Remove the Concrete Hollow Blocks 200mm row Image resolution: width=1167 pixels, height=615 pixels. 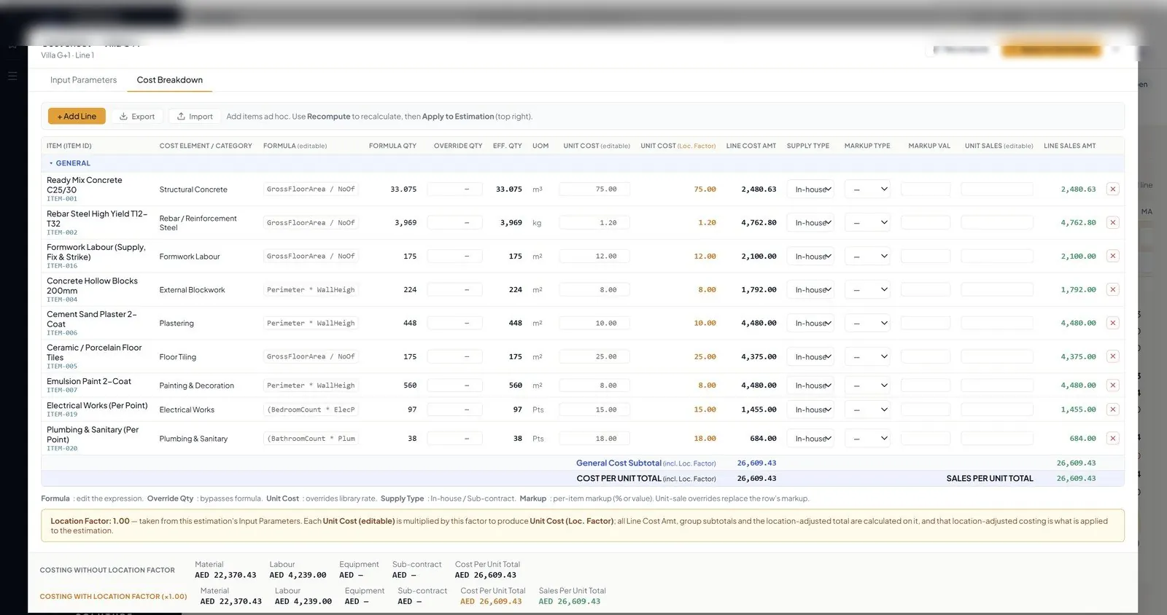coord(1112,289)
